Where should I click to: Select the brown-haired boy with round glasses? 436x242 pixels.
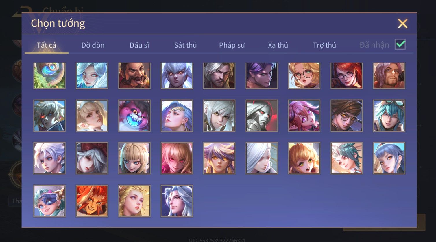pos(347,116)
